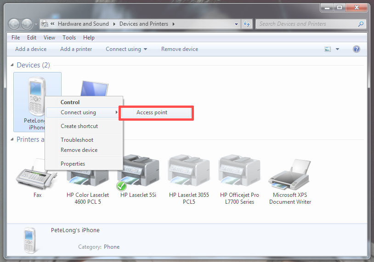Open the View menu

click(x=49, y=38)
